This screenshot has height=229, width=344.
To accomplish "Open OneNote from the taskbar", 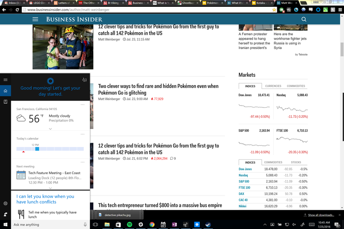I will (x=175, y=224).
